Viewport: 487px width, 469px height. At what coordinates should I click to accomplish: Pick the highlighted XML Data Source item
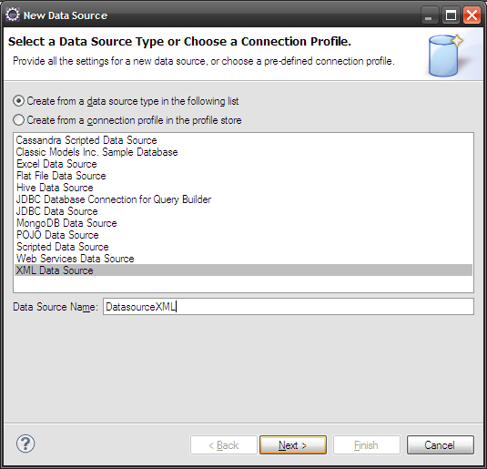(x=244, y=270)
